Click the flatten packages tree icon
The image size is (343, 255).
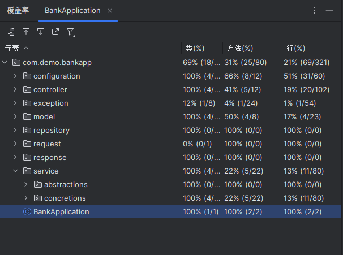(11, 32)
